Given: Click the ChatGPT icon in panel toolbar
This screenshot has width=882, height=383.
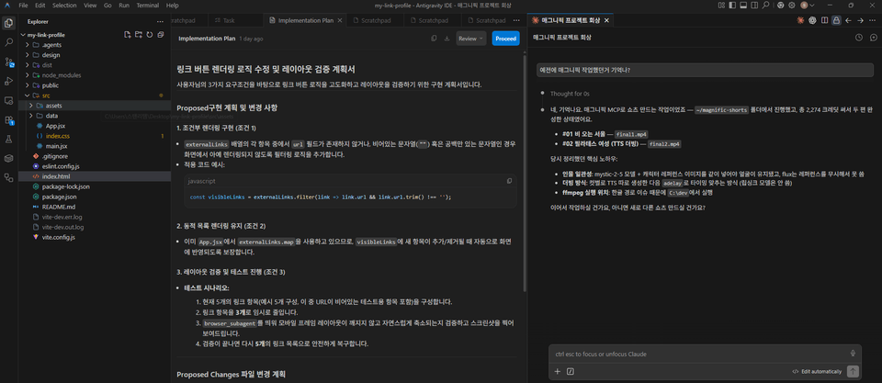Looking at the screenshot, I should 812,20.
